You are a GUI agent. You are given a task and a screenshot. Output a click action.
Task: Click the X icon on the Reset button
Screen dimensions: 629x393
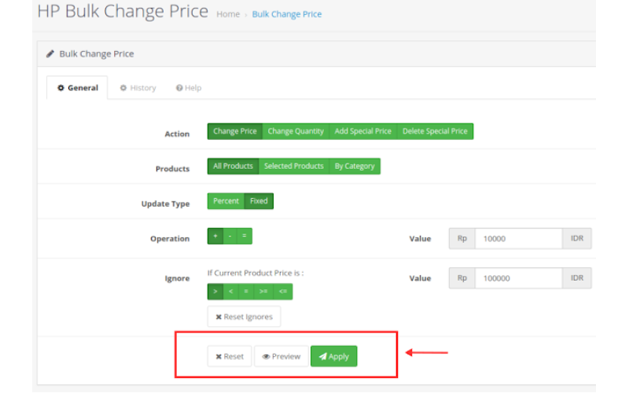click(219, 357)
